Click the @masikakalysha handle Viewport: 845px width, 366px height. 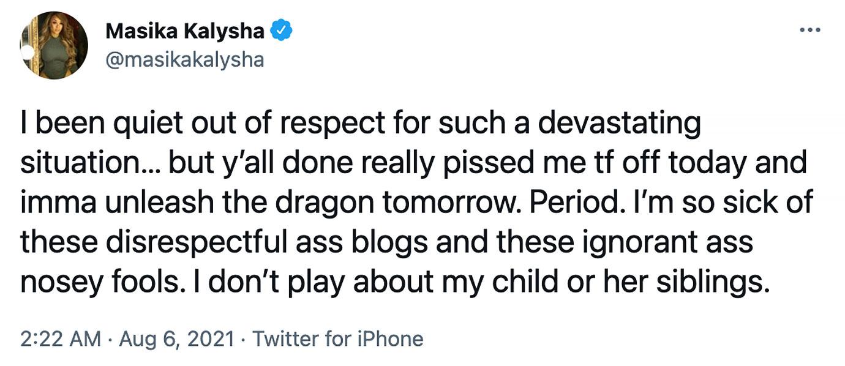tap(186, 59)
